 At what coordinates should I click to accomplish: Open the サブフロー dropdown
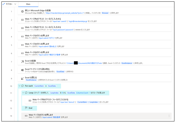(15, 4)
